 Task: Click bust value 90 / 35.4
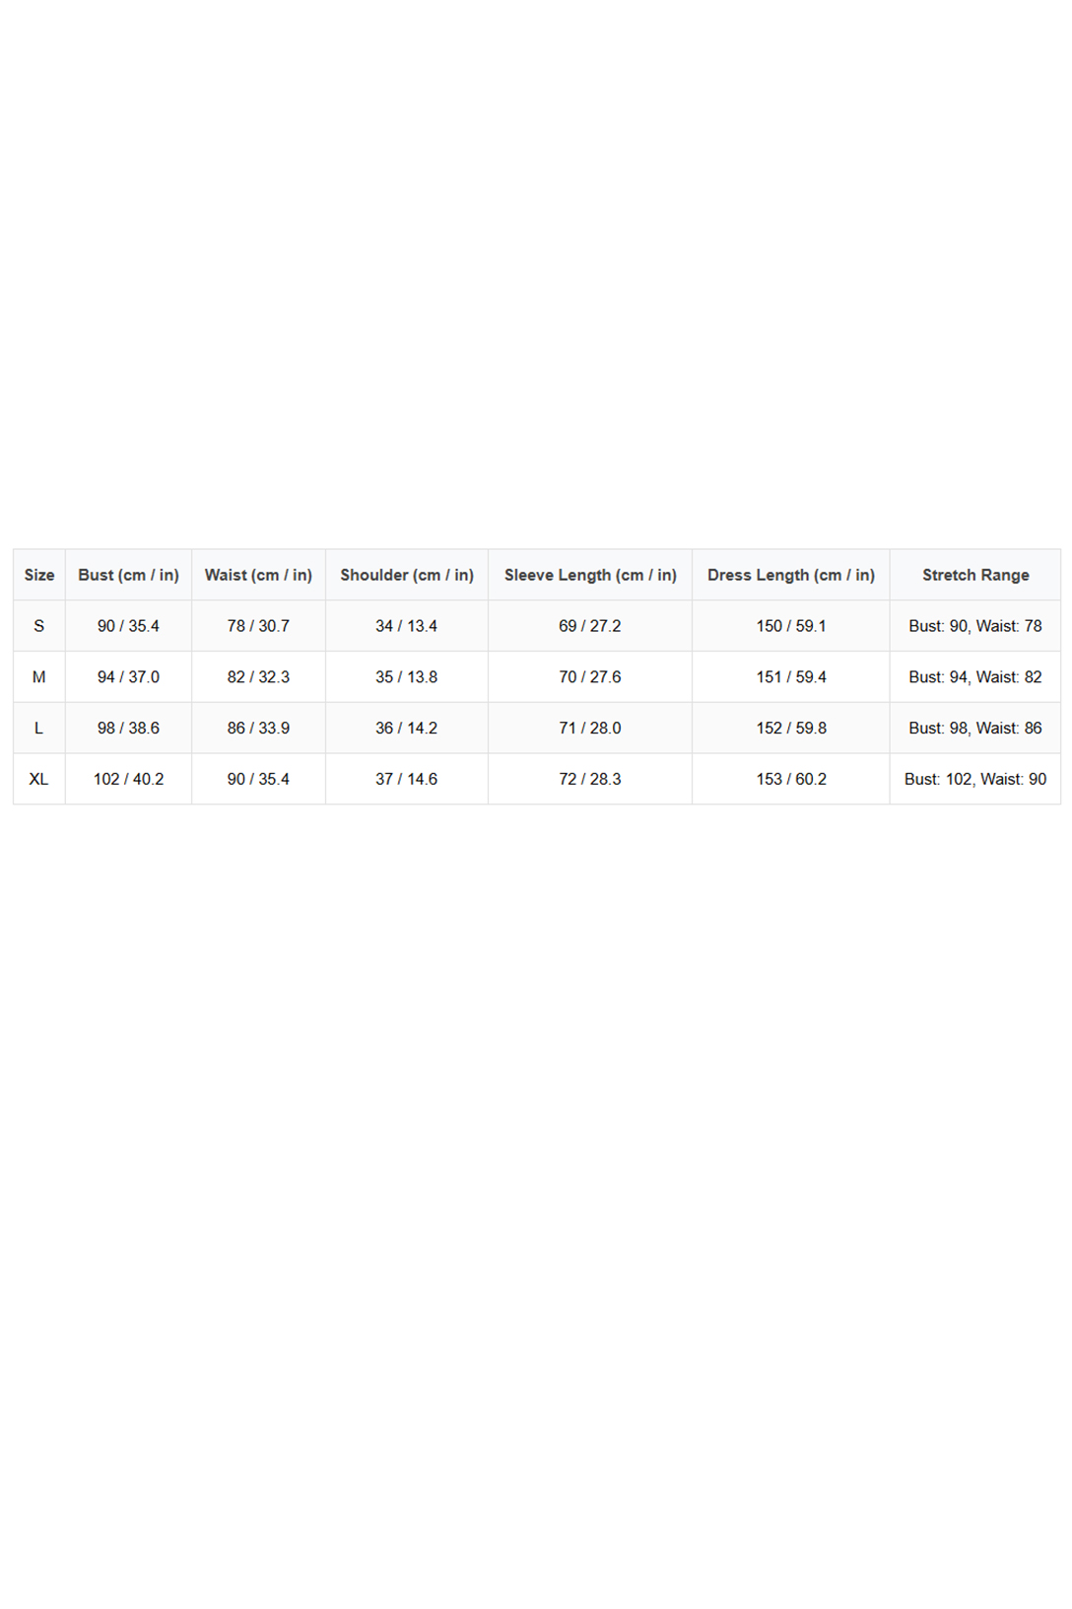(x=128, y=626)
